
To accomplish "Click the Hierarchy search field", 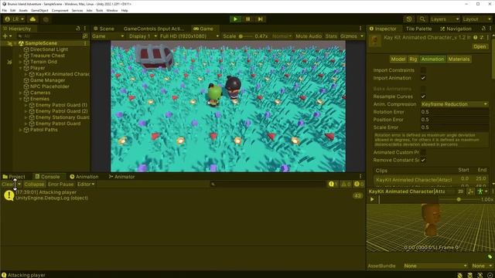I will 49,36.
